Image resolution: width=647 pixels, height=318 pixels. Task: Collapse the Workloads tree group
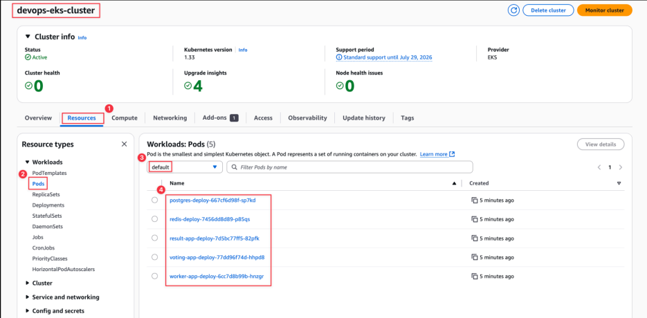[27, 162]
